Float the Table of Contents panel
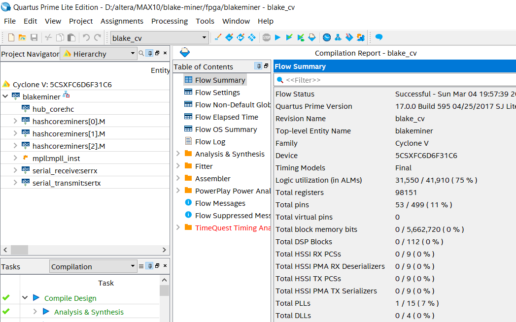This screenshot has height=322, width=516. point(266,66)
